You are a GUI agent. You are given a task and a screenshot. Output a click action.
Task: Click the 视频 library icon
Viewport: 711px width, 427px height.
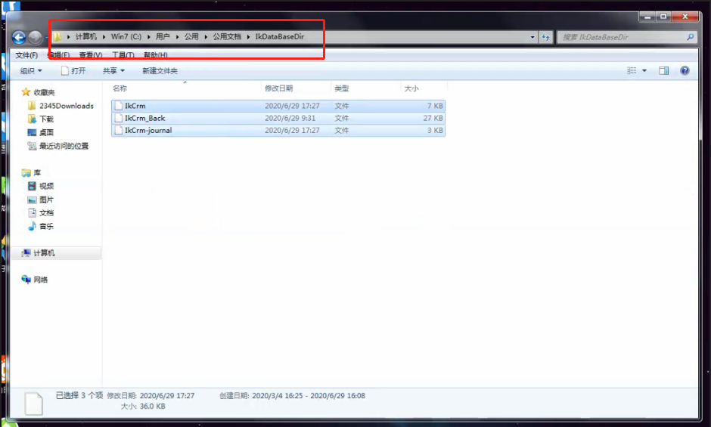tap(32, 186)
